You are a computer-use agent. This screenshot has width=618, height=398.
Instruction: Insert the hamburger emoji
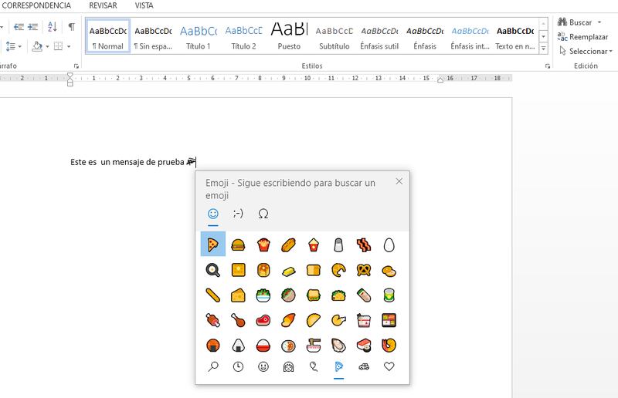[x=239, y=245]
